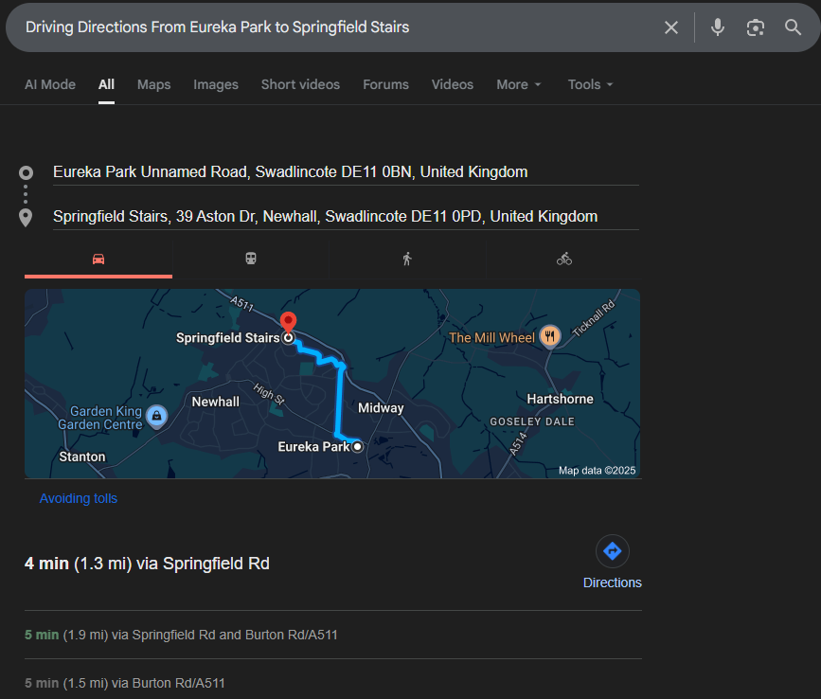Screen dimensions: 821x699
Task: Activate voice search with the microphone icon
Action: (x=717, y=27)
